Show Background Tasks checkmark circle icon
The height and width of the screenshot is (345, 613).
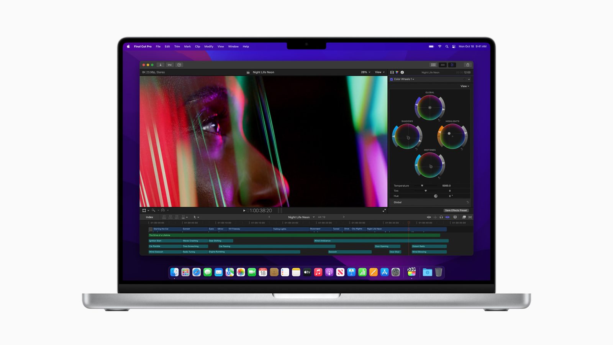pos(179,65)
